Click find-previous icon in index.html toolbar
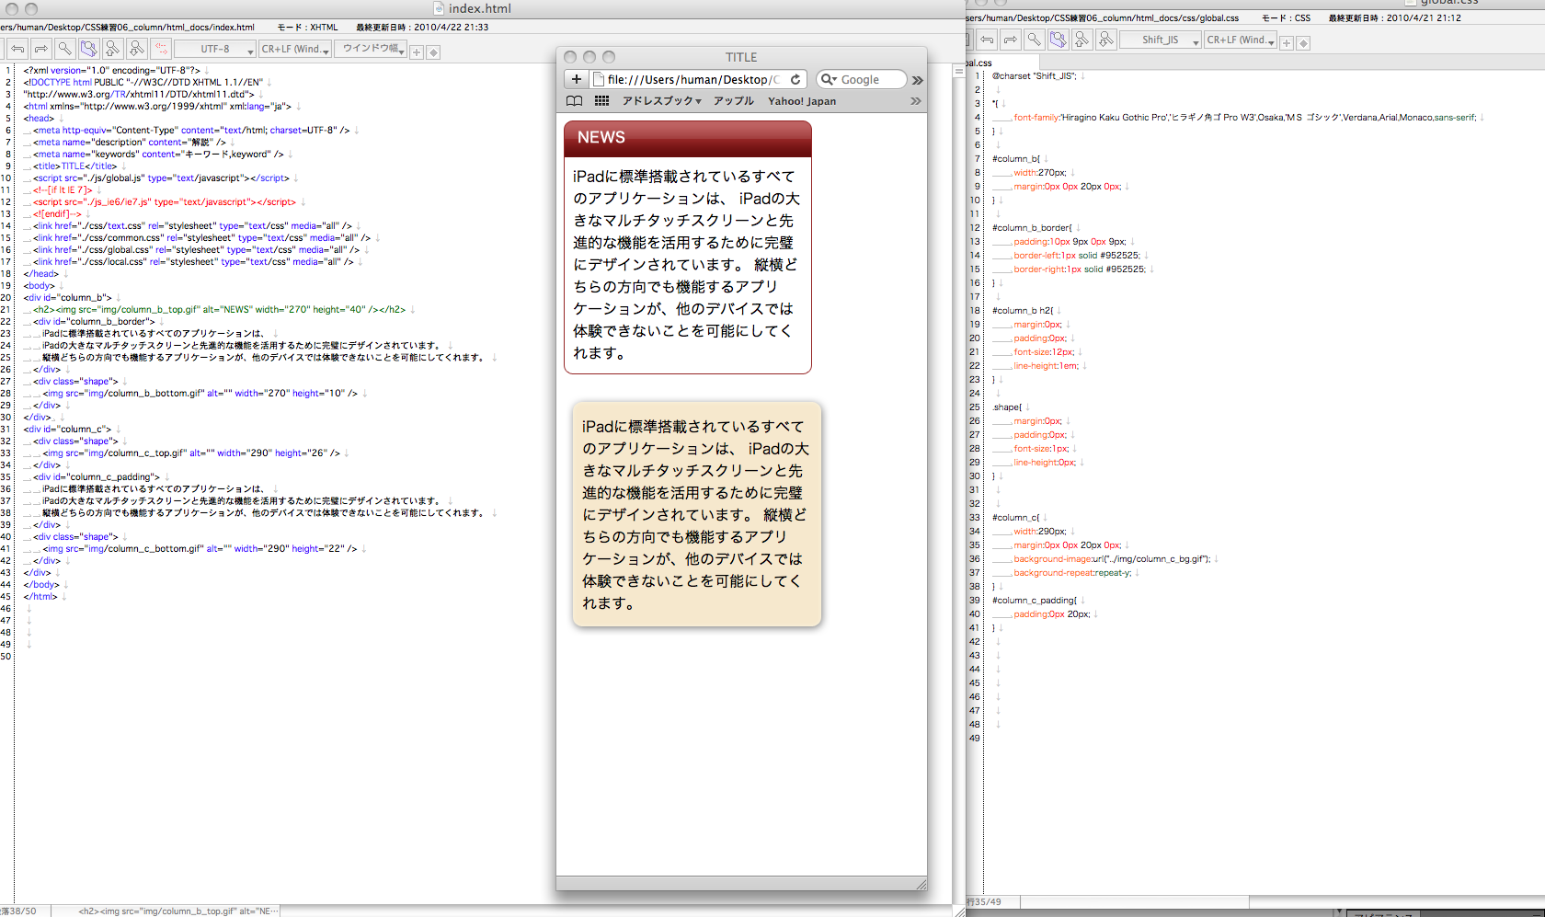The width and height of the screenshot is (1545, 917). point(113,49)
